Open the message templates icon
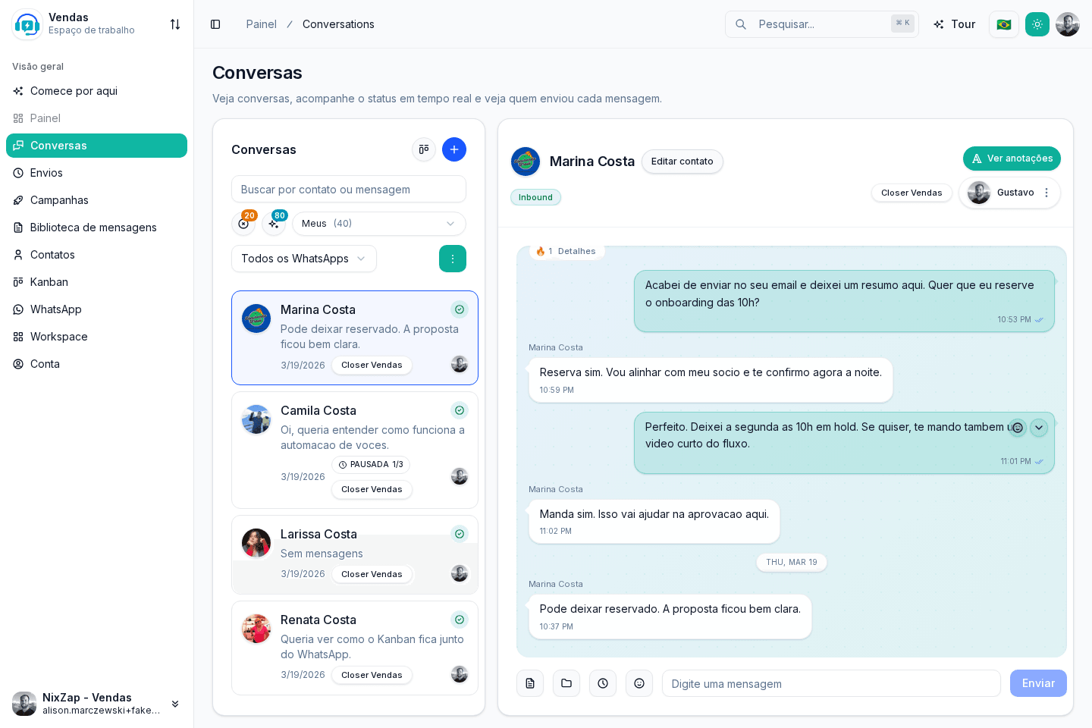This screenshot has height=728, width=1092. 530,683
